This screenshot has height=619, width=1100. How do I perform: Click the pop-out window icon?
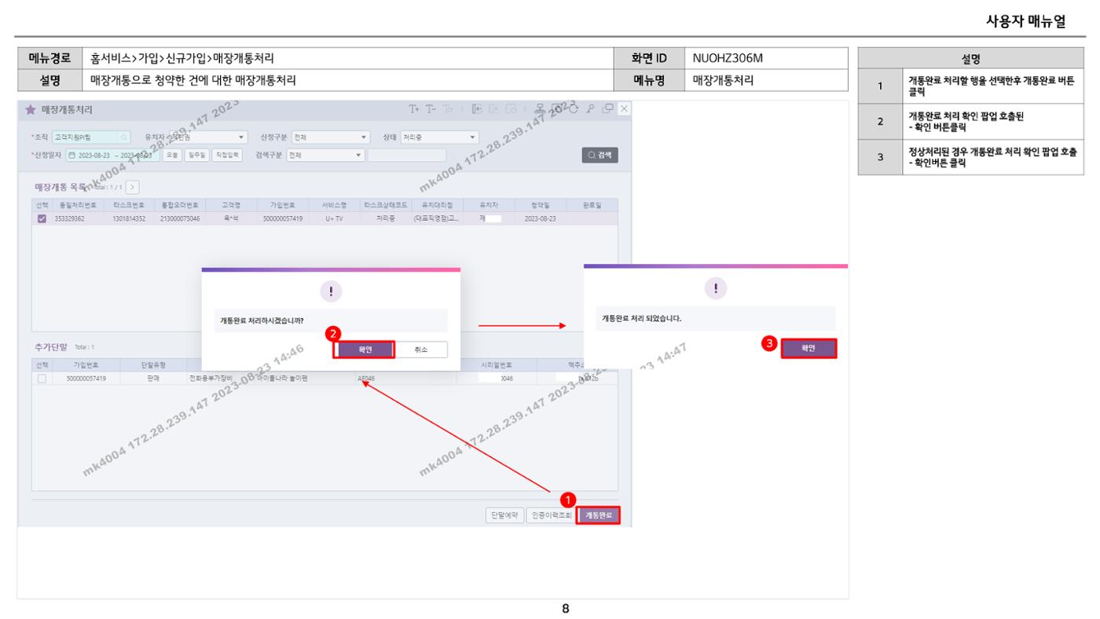click(607, 110)
